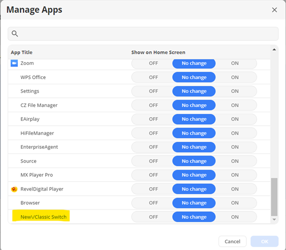Click the WPS Office app name
Screen dimensions: 286x250
[33, 77]
